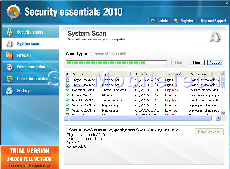Open the Help and Support tab
The image size is (230, 169).
click(213, 21)
